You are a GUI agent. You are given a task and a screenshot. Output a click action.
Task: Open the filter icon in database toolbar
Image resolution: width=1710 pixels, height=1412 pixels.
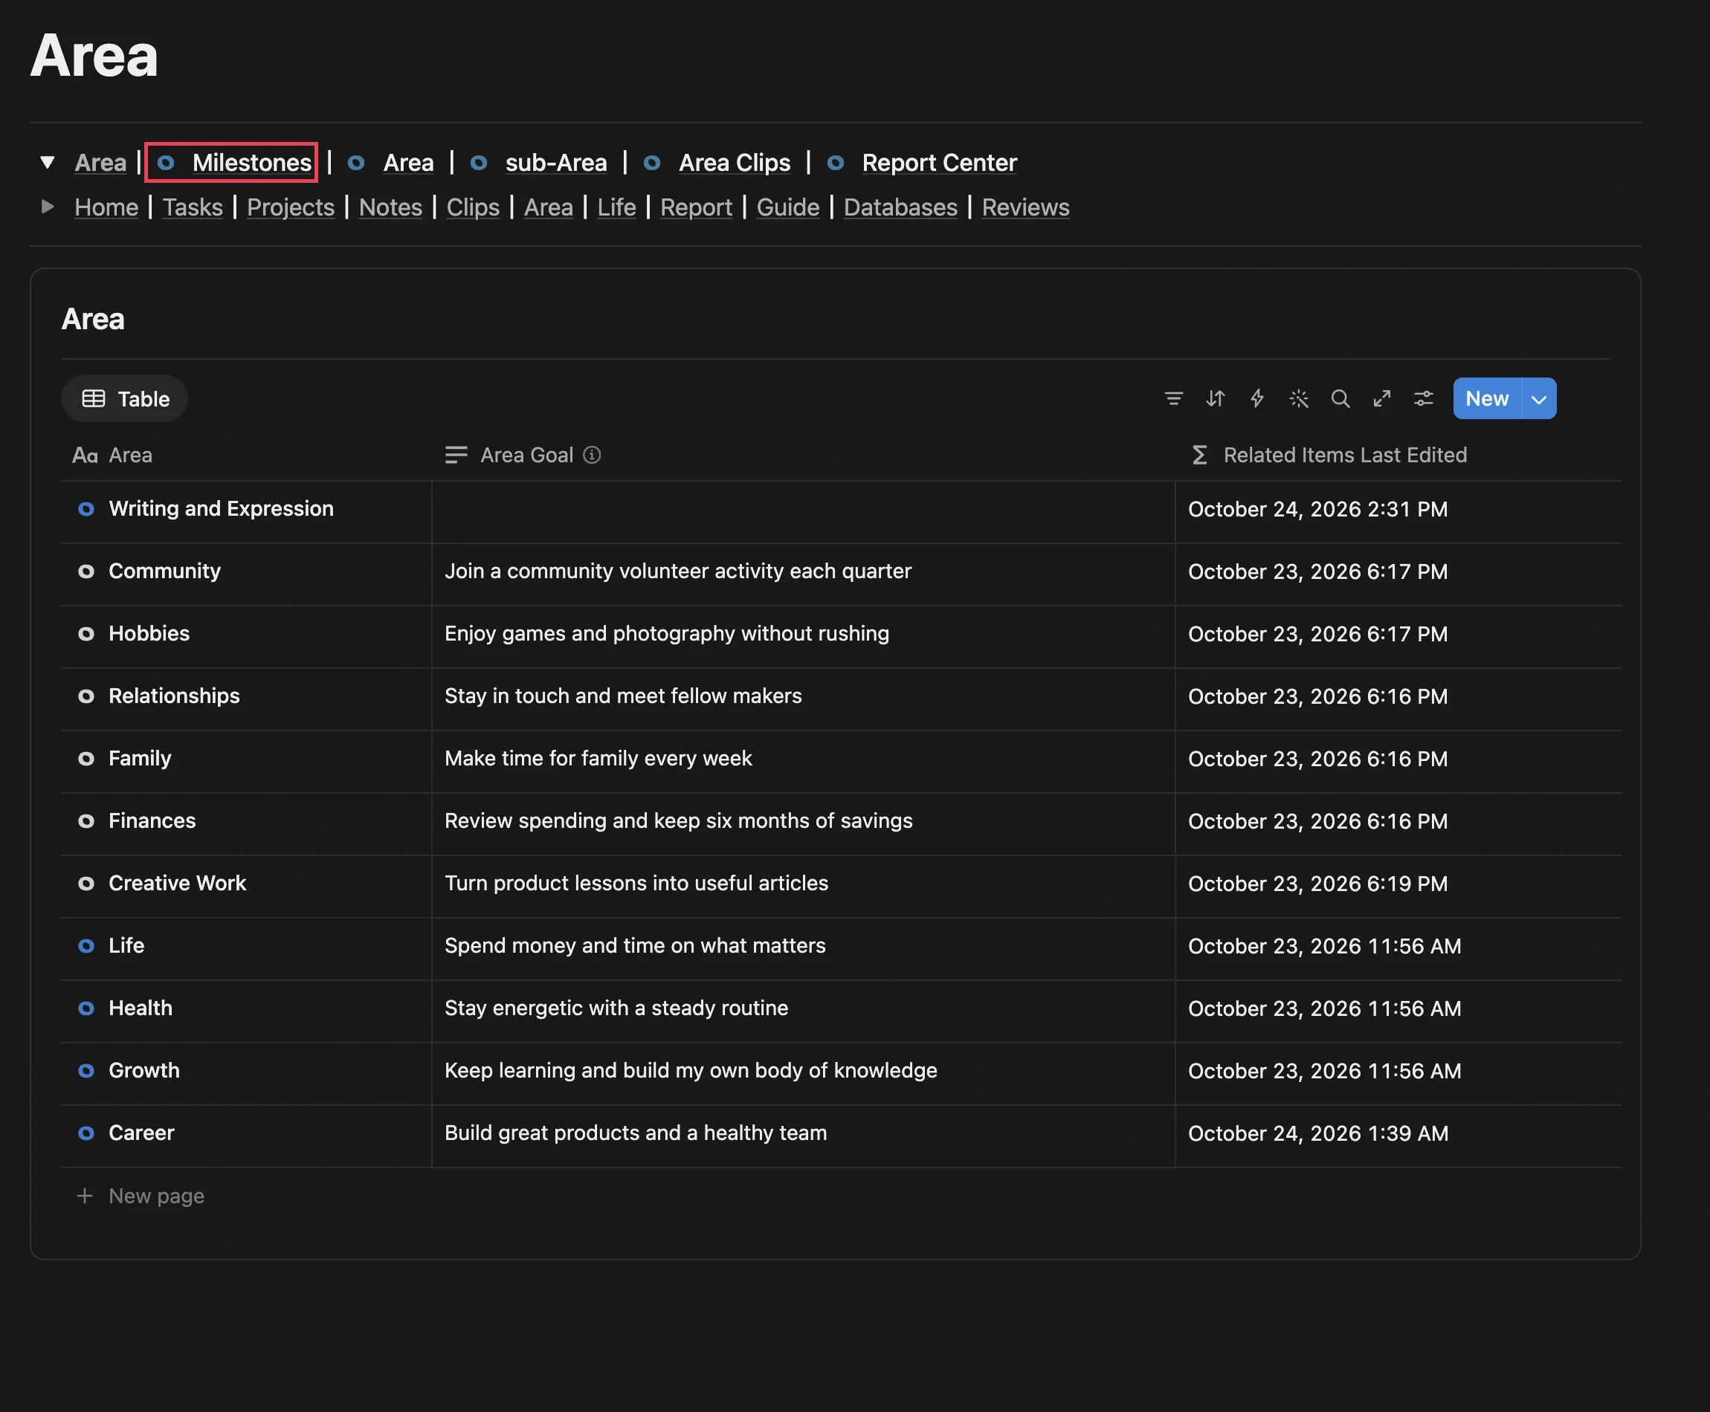point(1173,398)
